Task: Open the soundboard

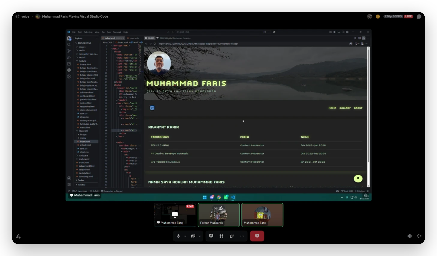Action: coord(232,236)
